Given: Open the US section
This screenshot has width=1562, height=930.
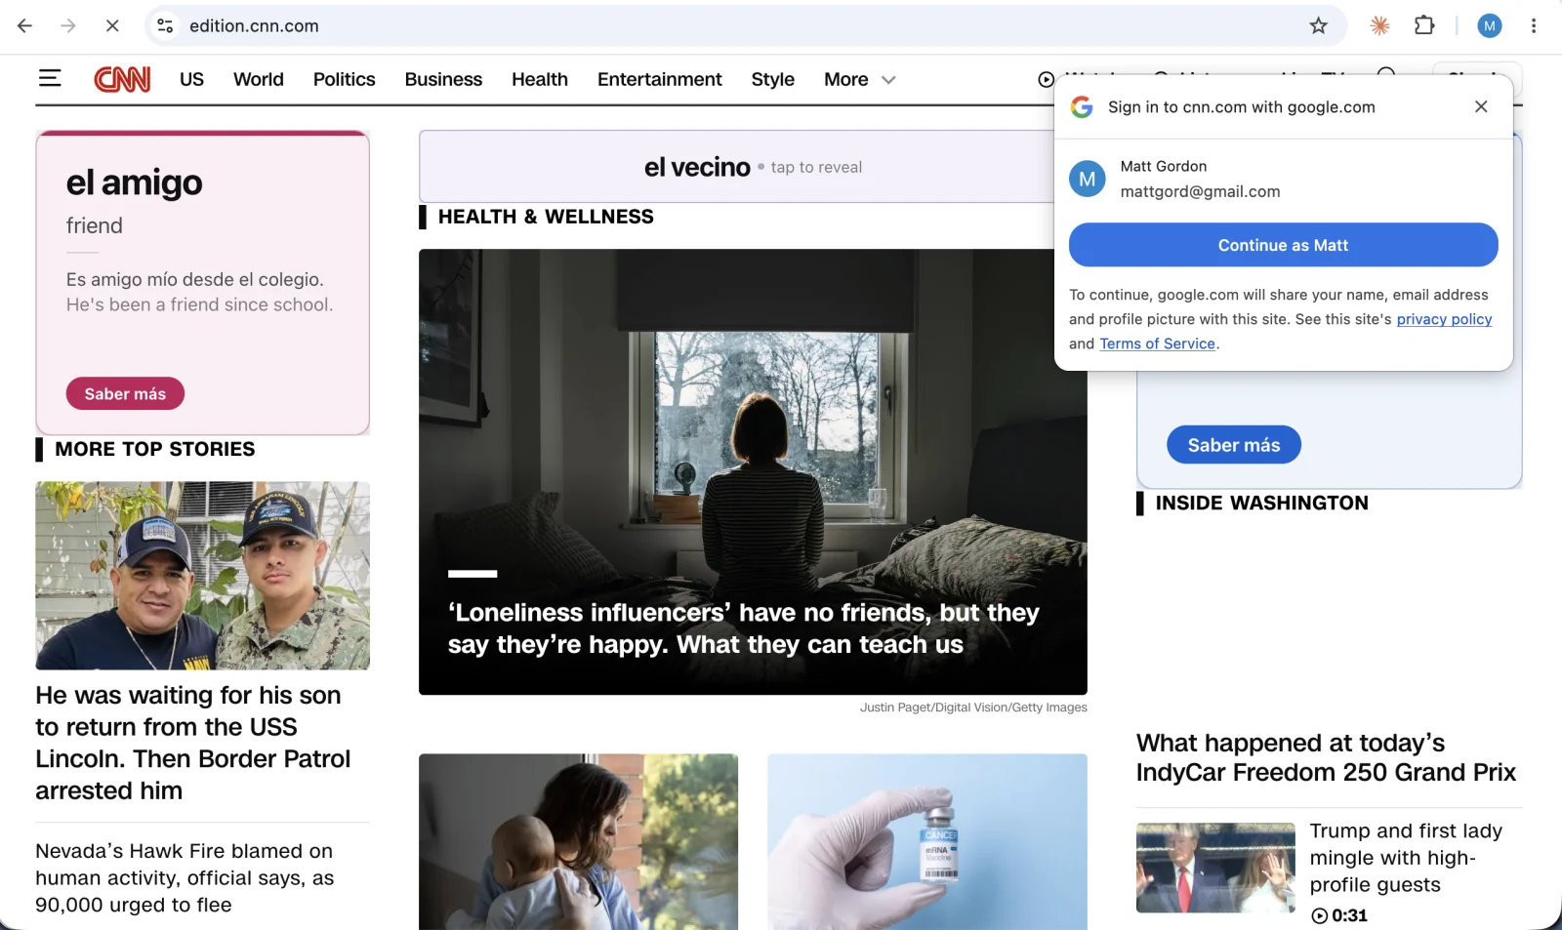Looking at the screenshot, I should pyautogui.click(x=191, y=79).
